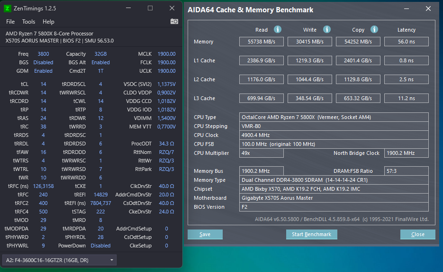Click the ZenTimings app logo icon

pos(8,8)
